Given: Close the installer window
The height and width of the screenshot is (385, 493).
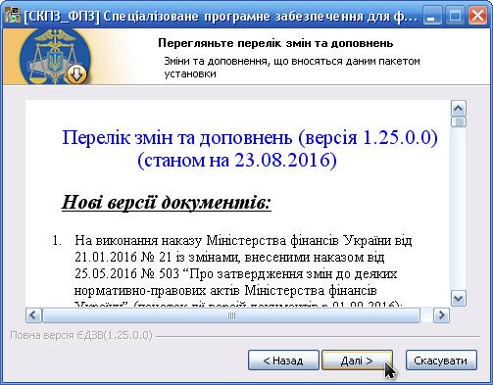Looking at the screenshot, I should pyautogui.click(x=477, y=16).
